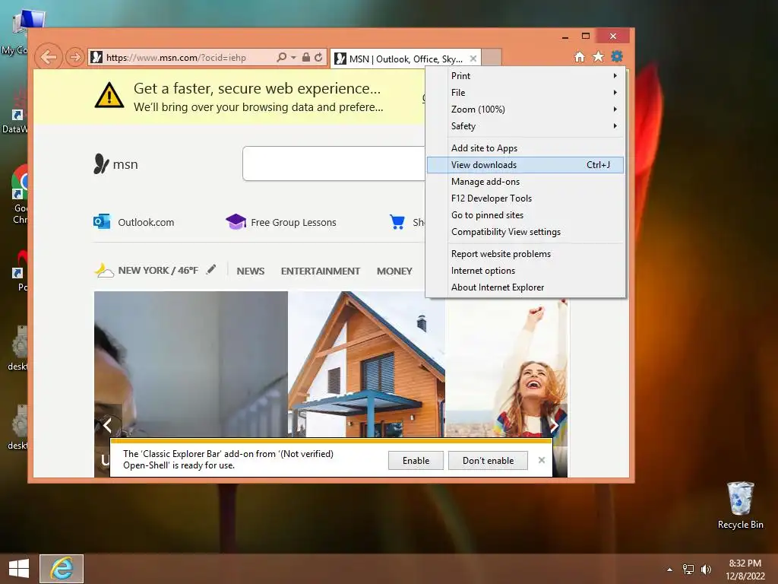This screenshot has width=778, height=584.
Task: Click the carousel next arrow
Action: [x=555, y=425]
